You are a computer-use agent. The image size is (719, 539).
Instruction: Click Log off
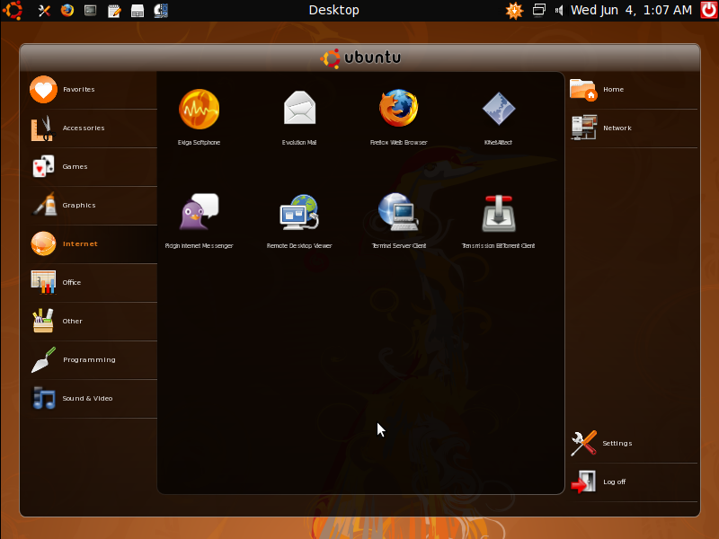(633, 482)
